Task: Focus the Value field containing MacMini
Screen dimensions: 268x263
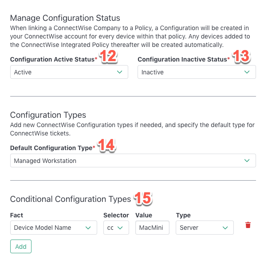Action: [x=152, y=228]
